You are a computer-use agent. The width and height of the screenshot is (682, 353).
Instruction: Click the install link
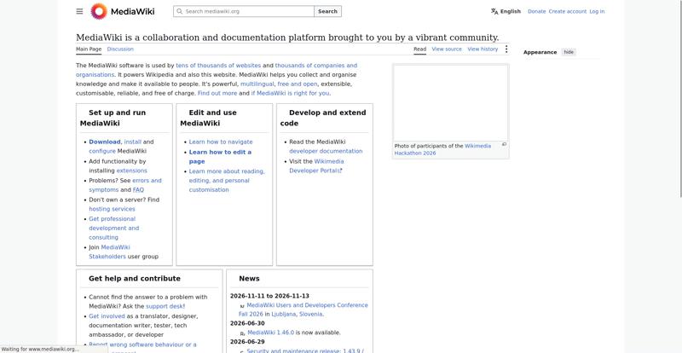[133, 142]
